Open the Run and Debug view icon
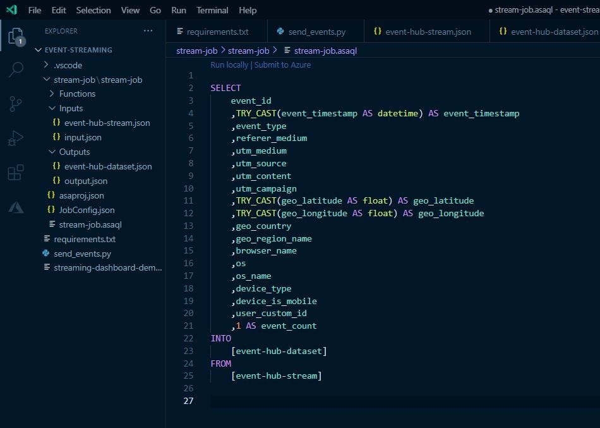 [x=16, y=138]
